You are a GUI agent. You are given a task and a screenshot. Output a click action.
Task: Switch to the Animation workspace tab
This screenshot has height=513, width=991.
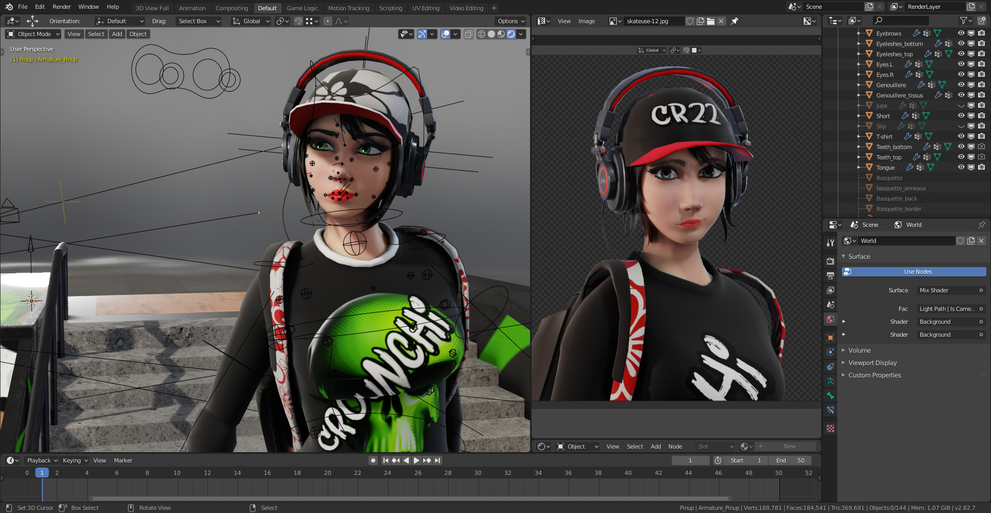(192, 8)
